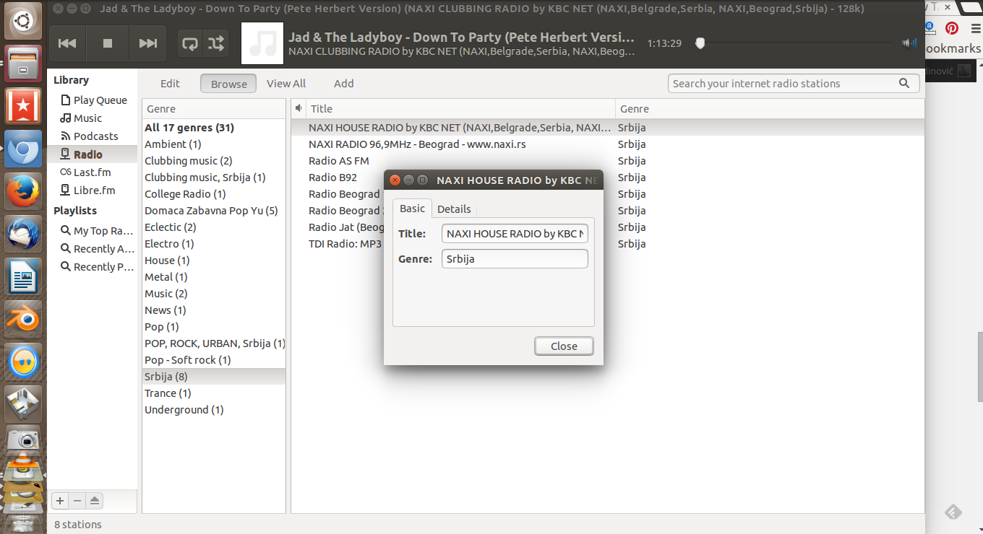Select All 17 genres (31)
This screenshot has width=983, height=534.
tap(214, 128)
